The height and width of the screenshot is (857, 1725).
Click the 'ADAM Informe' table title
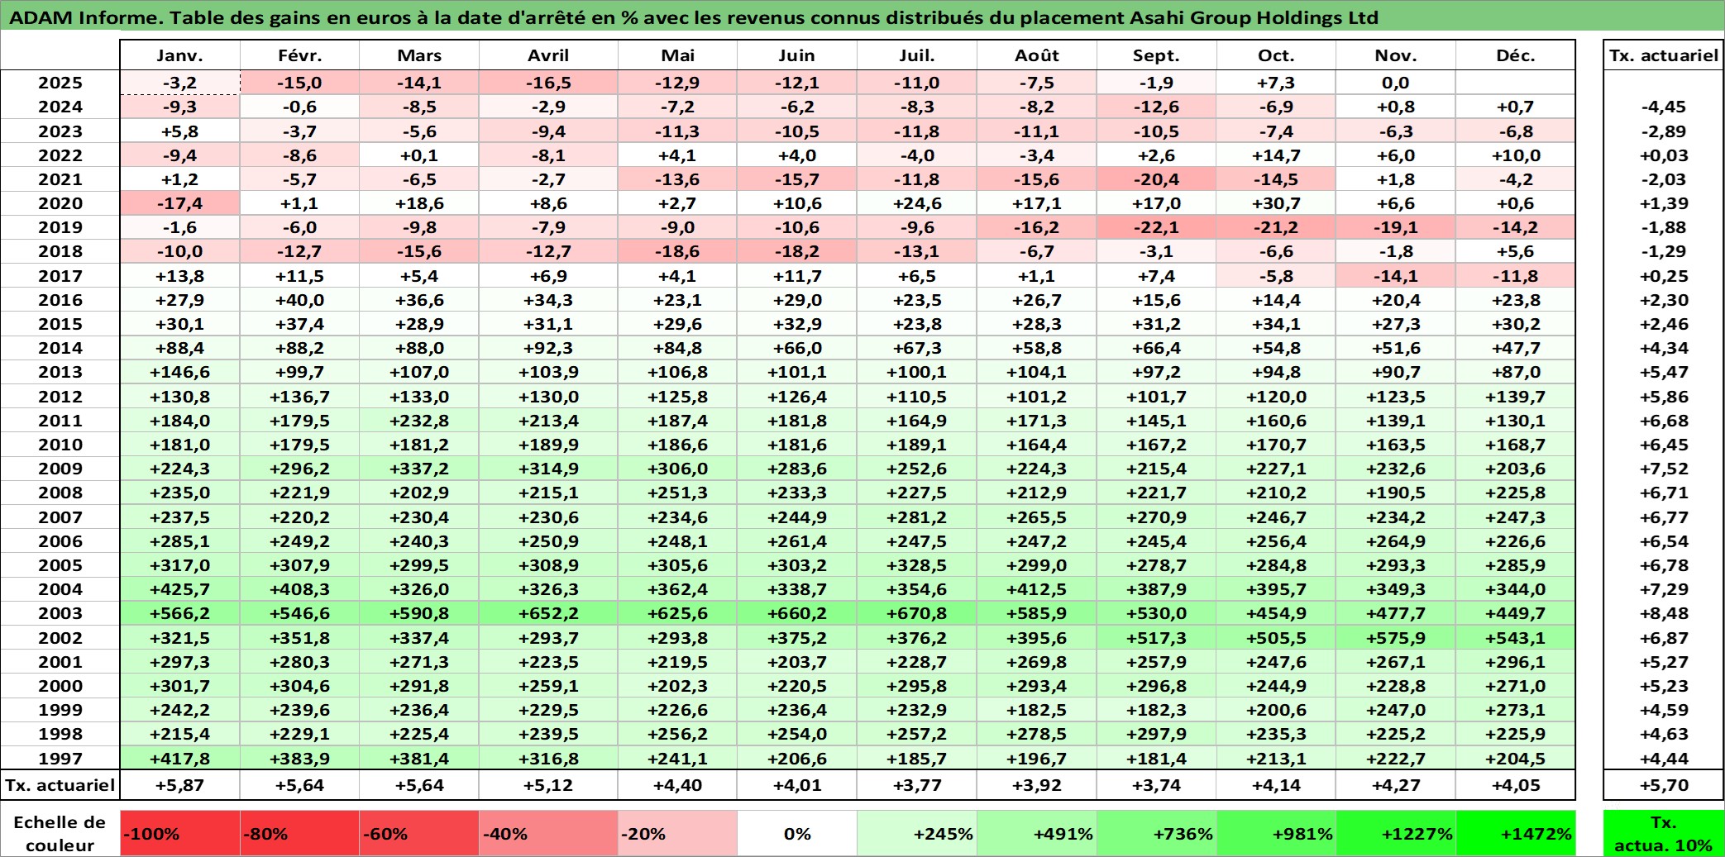pyautogui.click(x=694, y=17)
